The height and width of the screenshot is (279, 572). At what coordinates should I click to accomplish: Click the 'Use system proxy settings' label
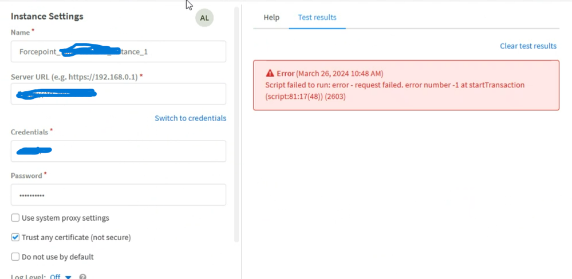coord(65,218)
